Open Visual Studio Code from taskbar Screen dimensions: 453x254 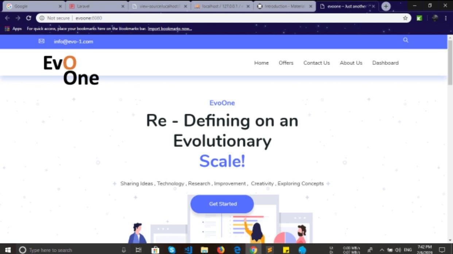pos(188,250)
